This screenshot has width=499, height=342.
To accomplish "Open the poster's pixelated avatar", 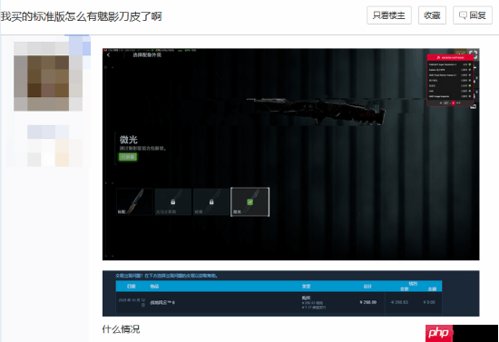I will [48, 76].
